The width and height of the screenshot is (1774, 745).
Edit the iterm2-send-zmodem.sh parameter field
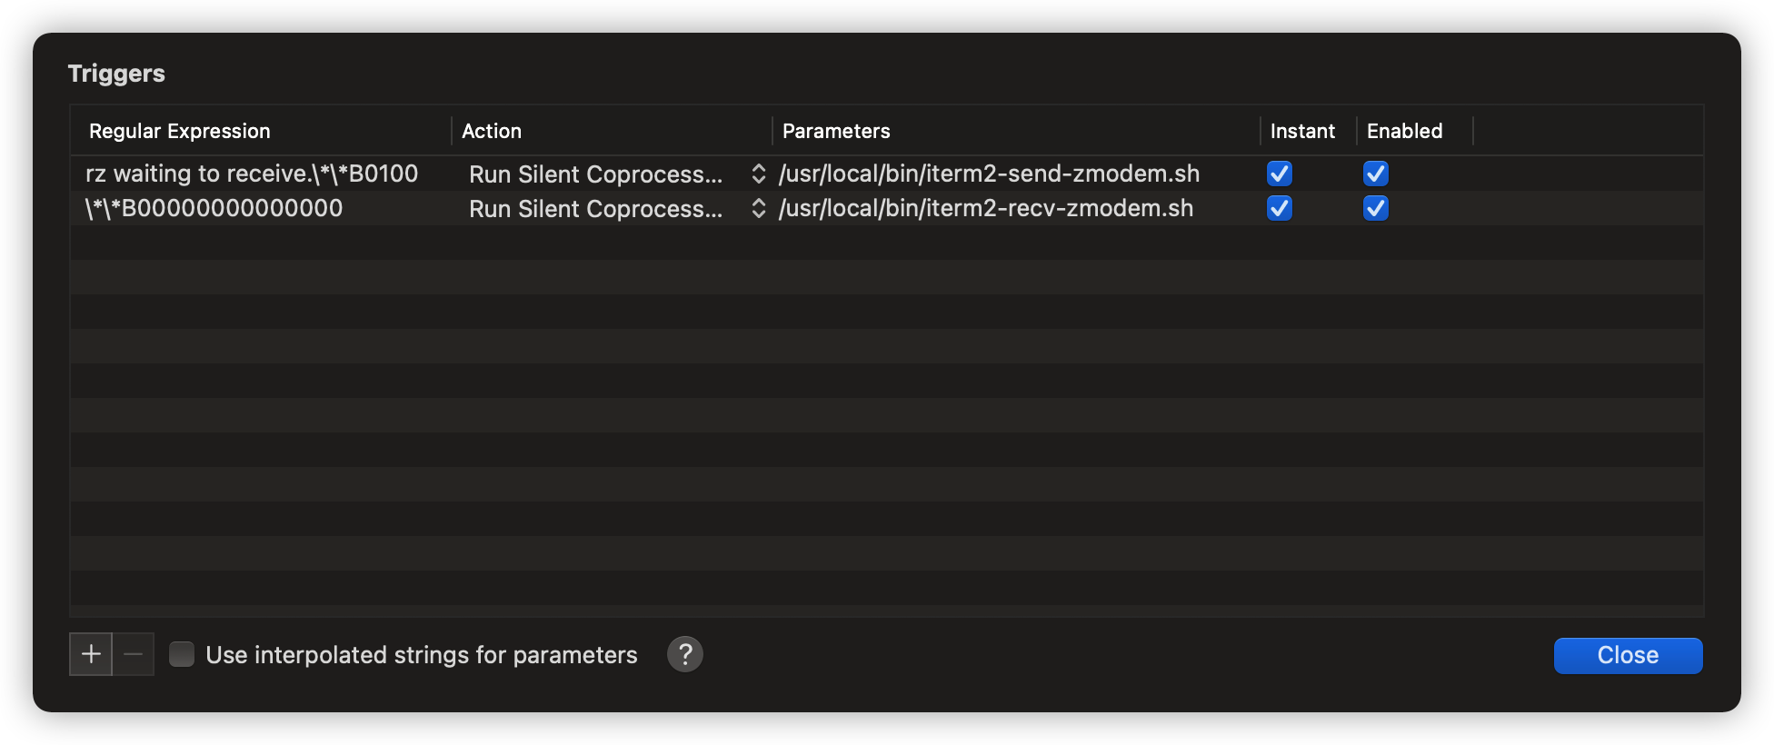click(x=989, y=174)
